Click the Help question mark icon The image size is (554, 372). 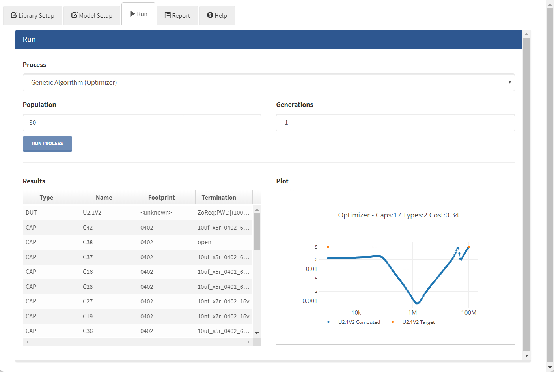[x=210, y=15]
